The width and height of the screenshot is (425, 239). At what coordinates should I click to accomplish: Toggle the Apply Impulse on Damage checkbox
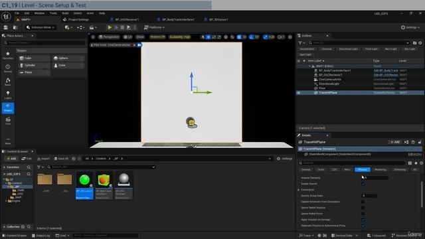point(363,220)
